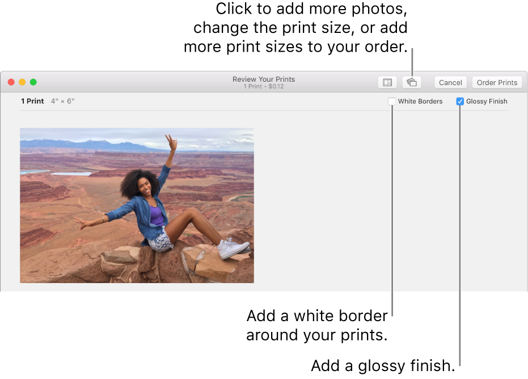
Task: Click the price text under the title
Action: click(x=264, y=86)
